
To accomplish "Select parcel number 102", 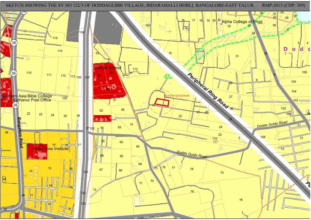I will point(284,108).
